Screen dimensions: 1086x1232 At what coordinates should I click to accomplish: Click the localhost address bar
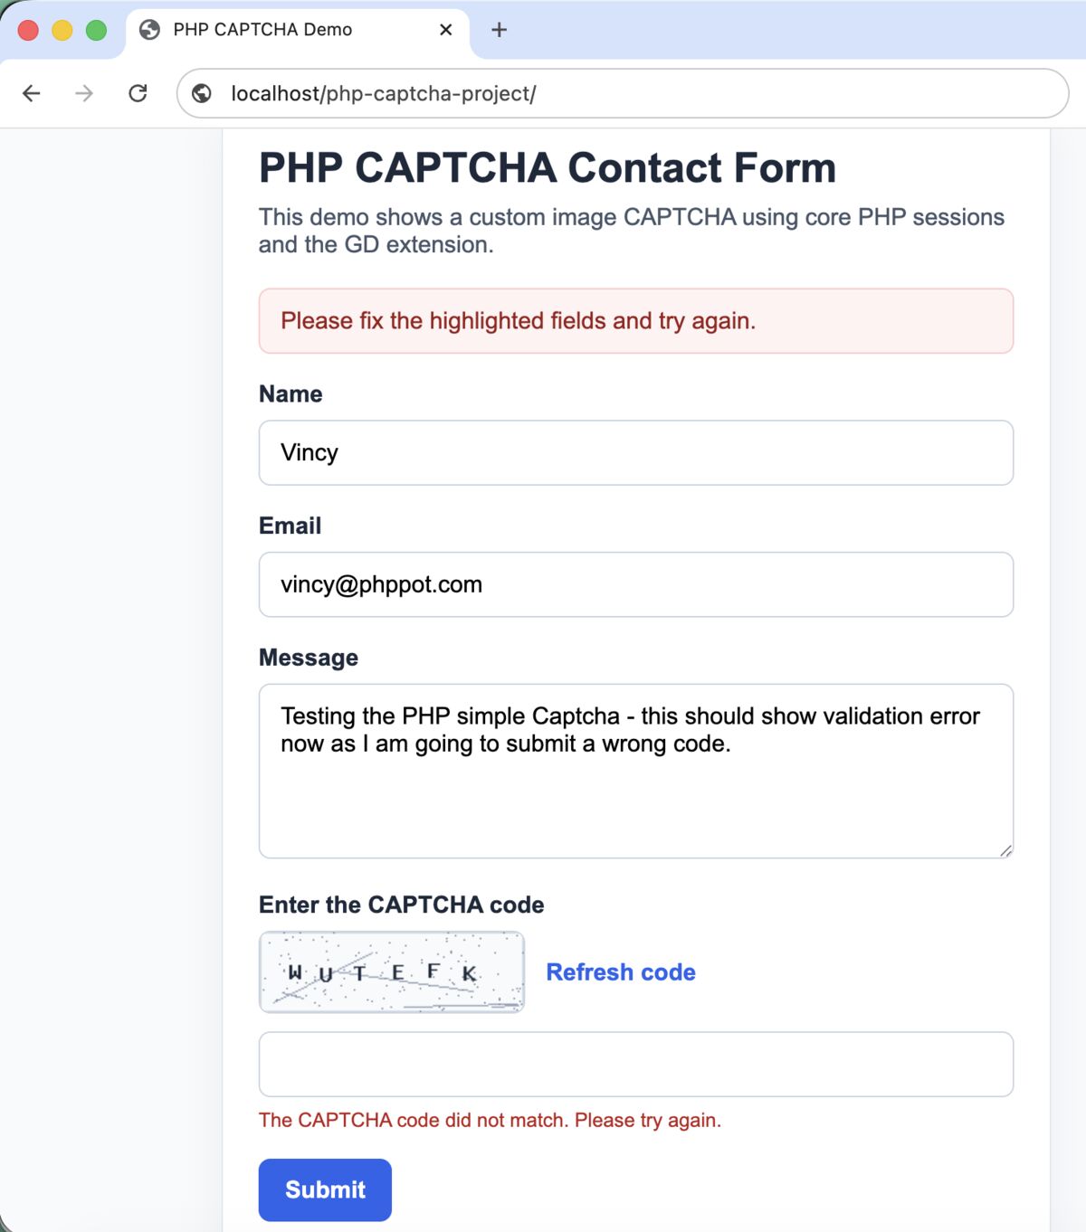[x=623, y=93]
